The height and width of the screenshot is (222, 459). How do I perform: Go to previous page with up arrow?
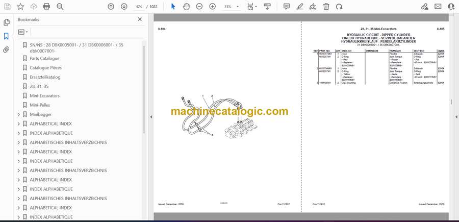(111, 7)
